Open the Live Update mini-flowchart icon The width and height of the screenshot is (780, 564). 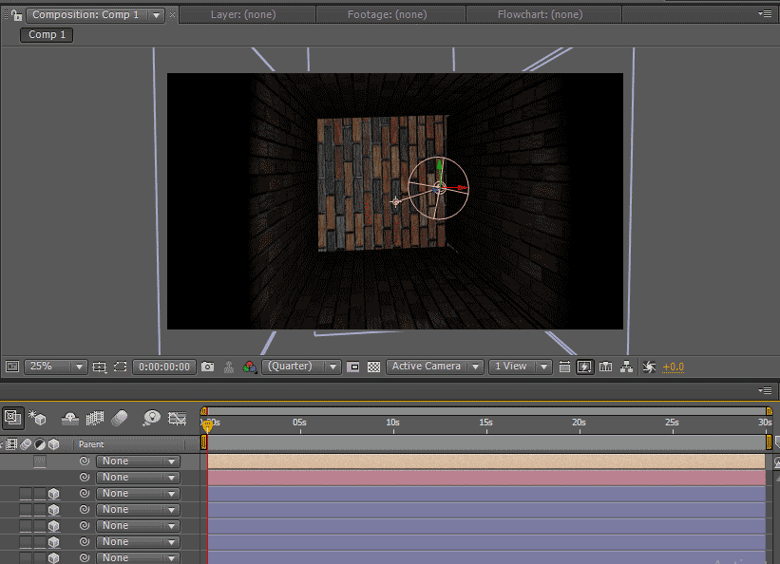tap(13, 418)
